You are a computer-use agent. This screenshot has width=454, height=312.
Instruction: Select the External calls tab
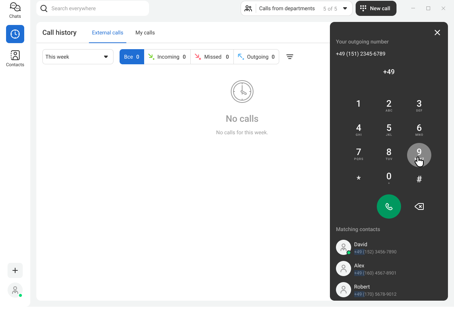[107, 33]
